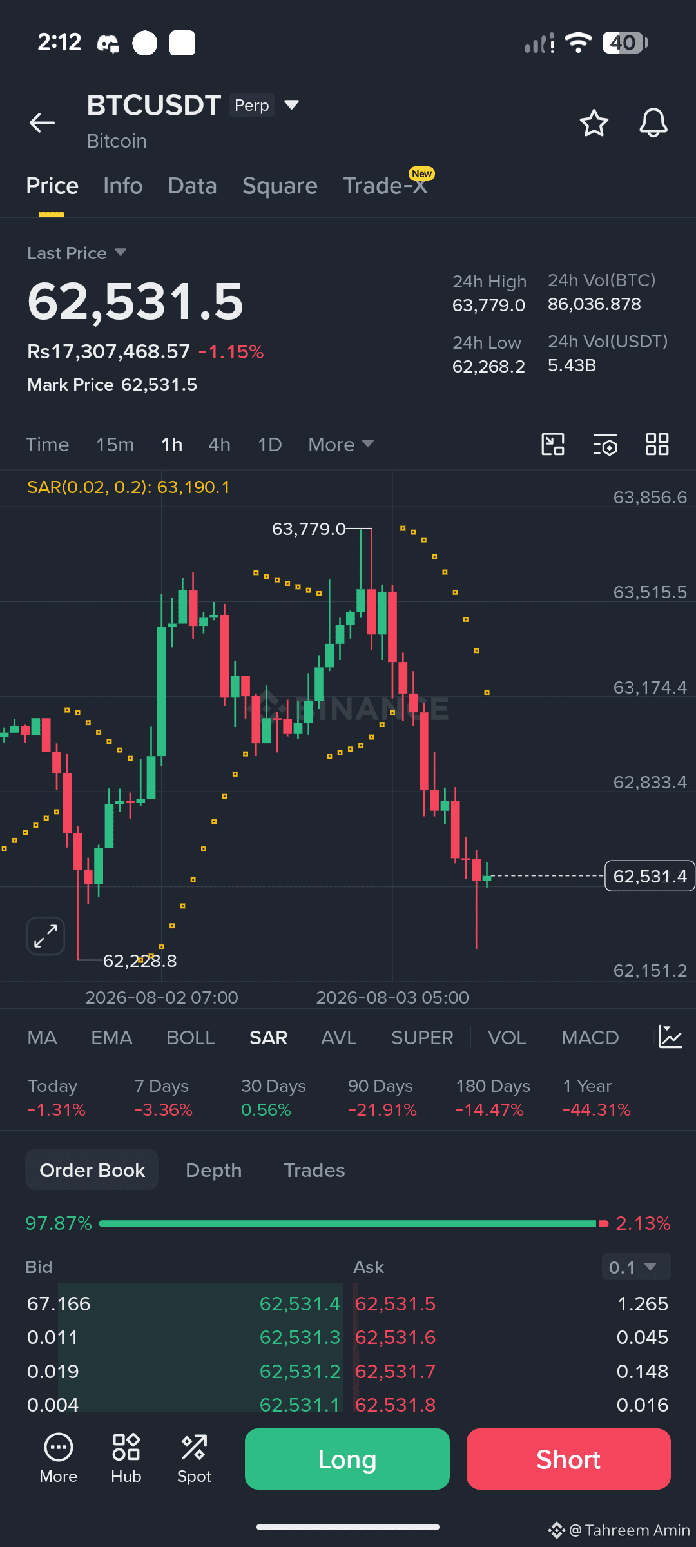Switch to the Info tab

pyautogui.click(x=123, y=186)
